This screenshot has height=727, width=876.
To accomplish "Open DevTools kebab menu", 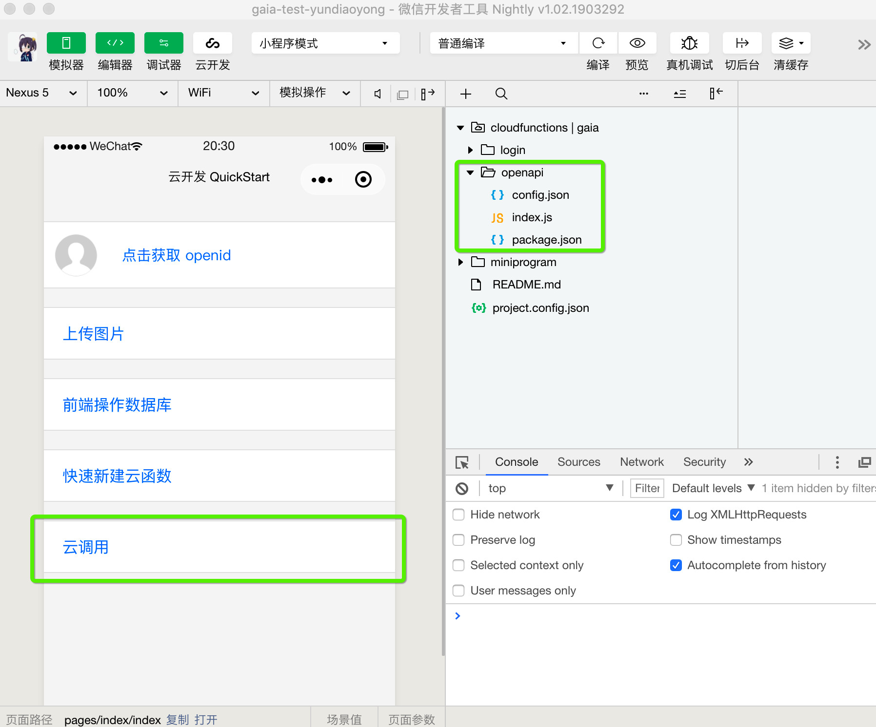I will 837,462.
